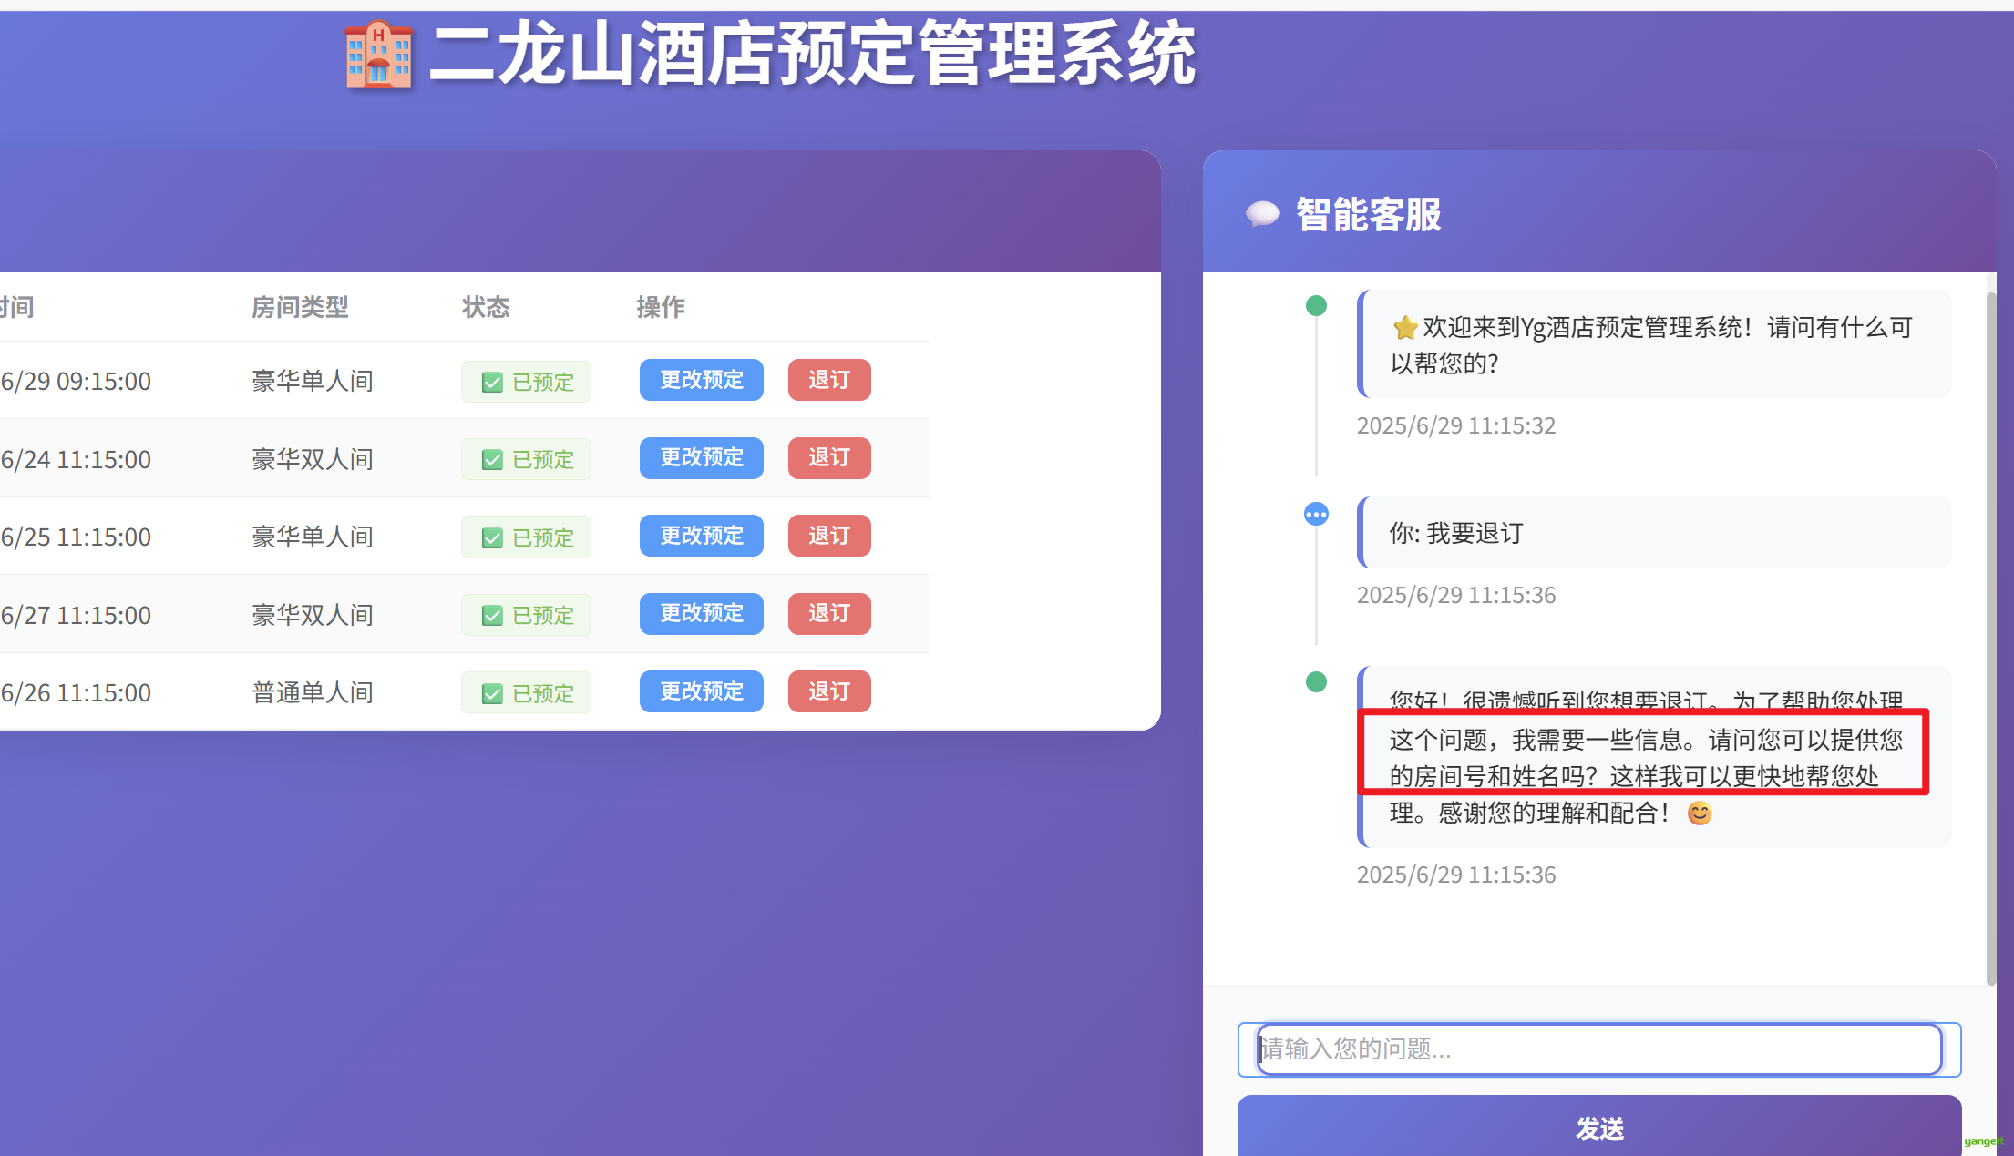
Task: Click the 6/29 09:15:00 time cell
Action: pyautogui.click(x=76, y=381)
